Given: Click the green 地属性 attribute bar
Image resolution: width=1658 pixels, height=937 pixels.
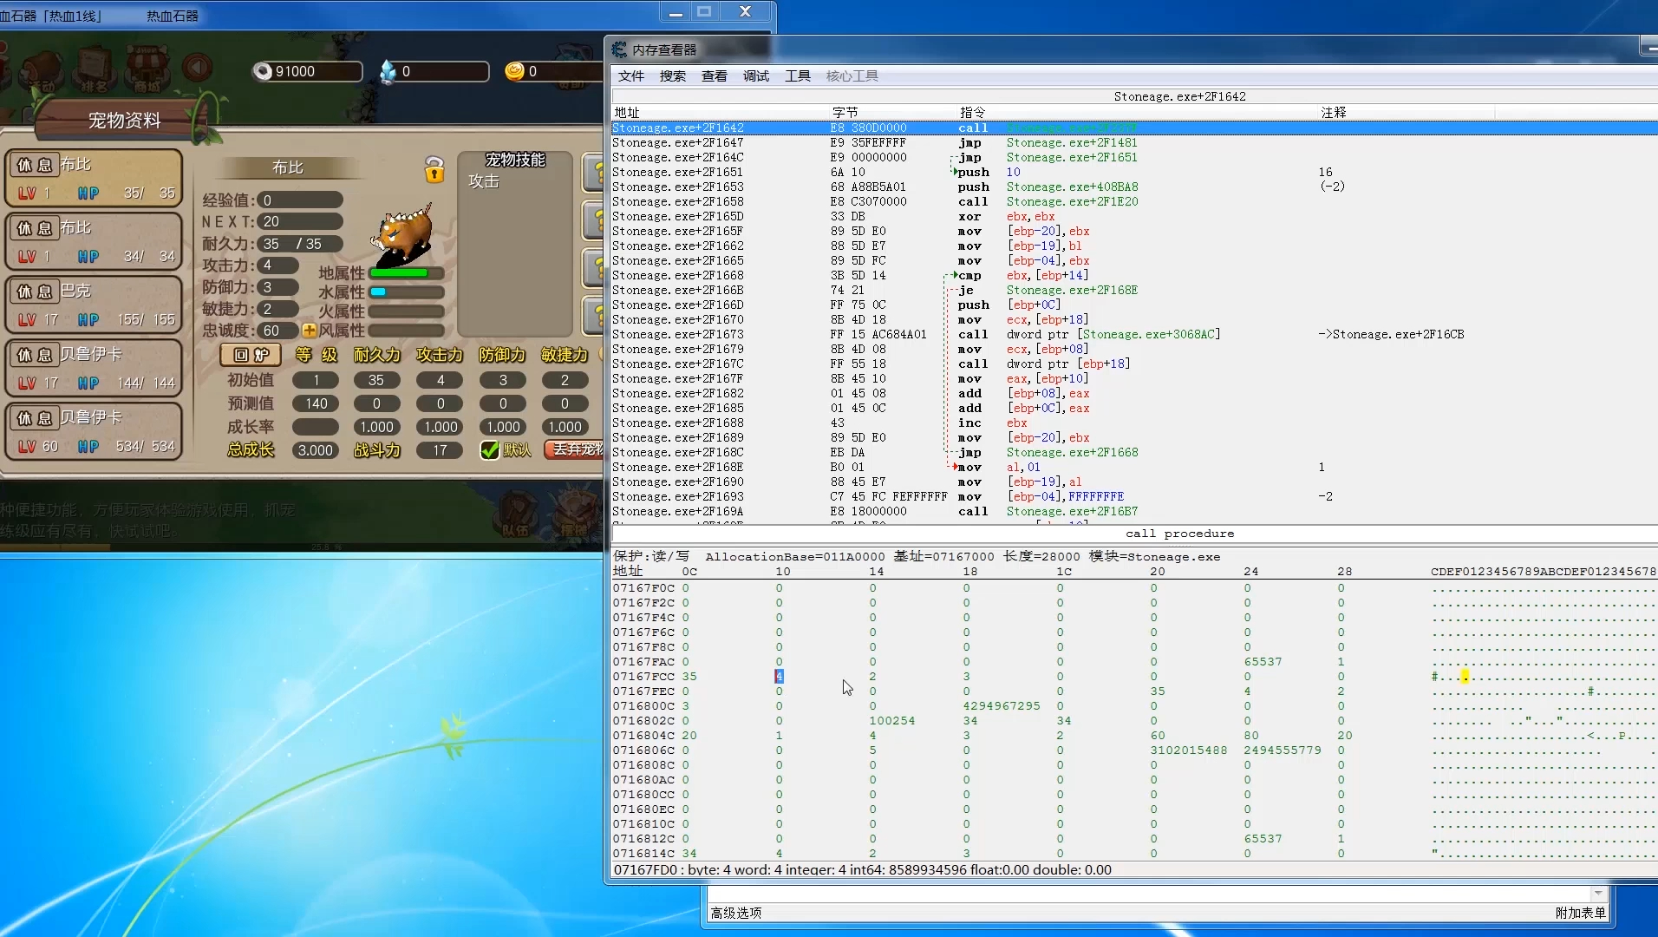Looking at the screenshot, I should pyautogui.click(x=407, y=273).
